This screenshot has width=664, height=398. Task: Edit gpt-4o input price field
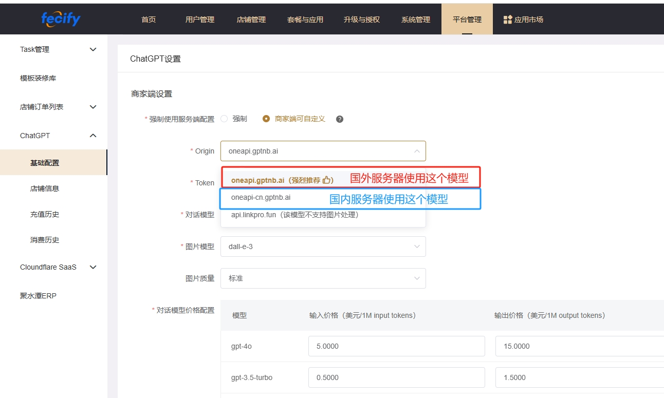coord(397,346)
